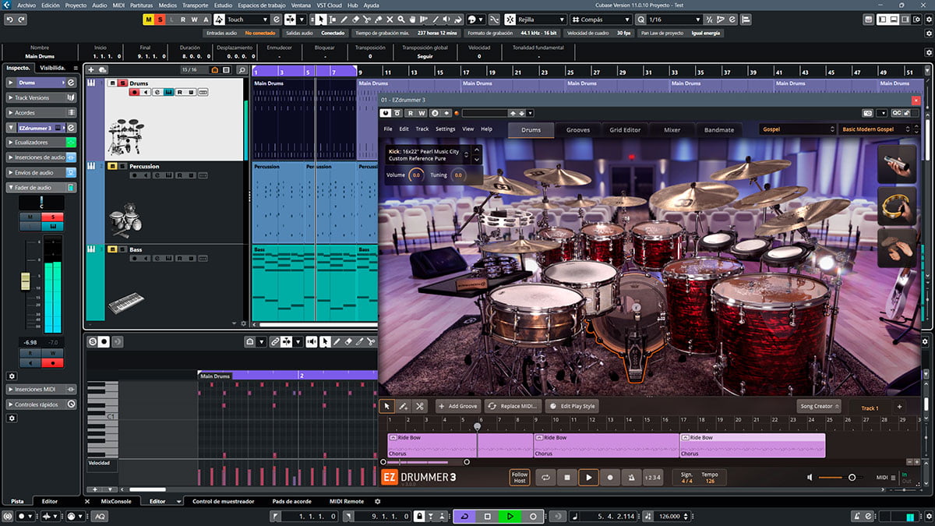Image resolution: width=935 pixels, height=526 pixels.
Task: Toggle Follow Host in EZdrummer
Action: click(520, 477)
